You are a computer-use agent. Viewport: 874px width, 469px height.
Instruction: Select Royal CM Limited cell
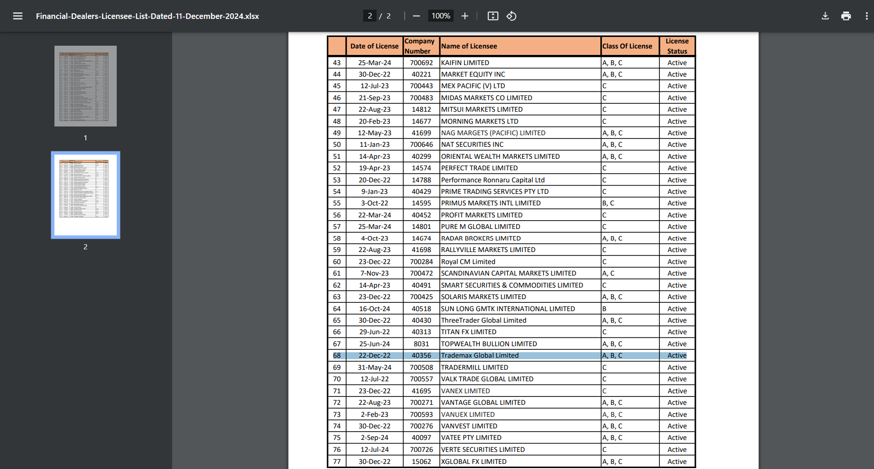pos(520,262)
